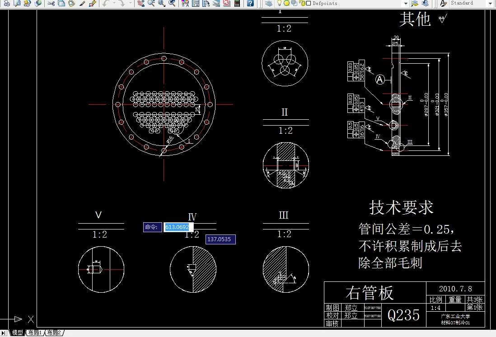Click the Layer Previous icon
Image resolution: width=496 pixels, height=337 pixels.
tap(425, 4)
